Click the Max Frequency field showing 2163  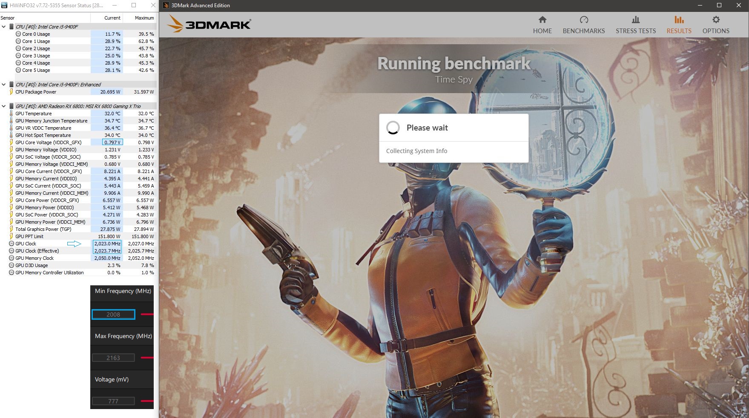click(x=113, y=358)
